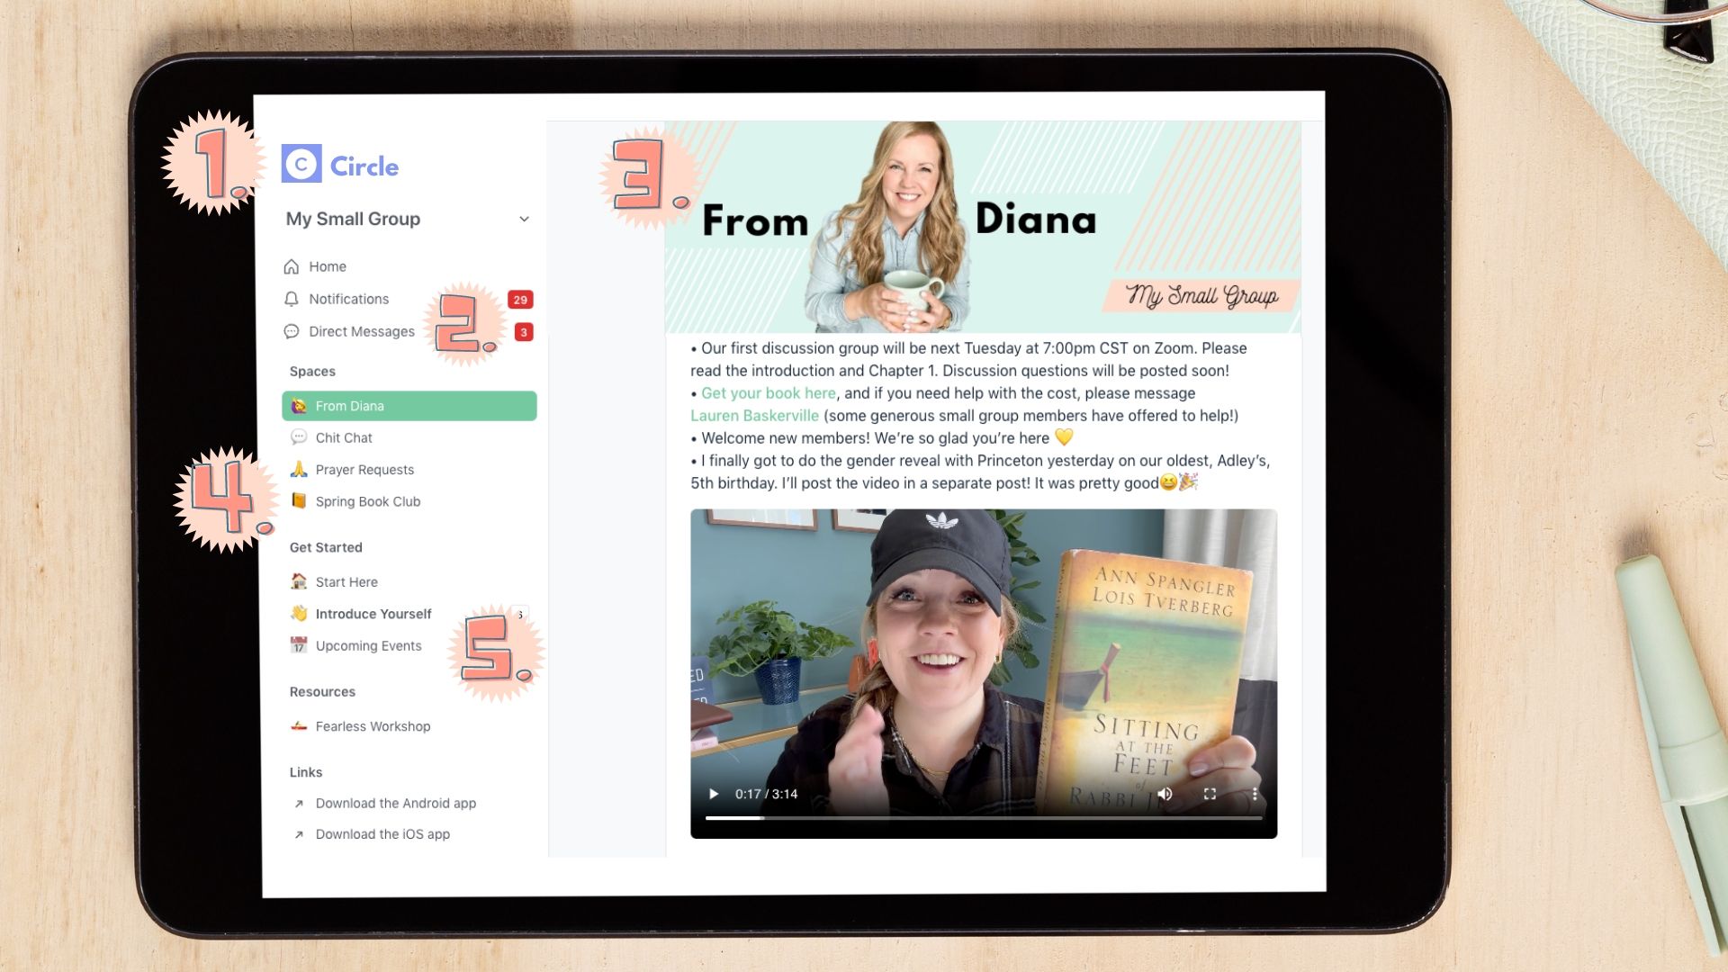Click the Notifications bell icon
The image size is (1728, 972).
pos(292,299)
